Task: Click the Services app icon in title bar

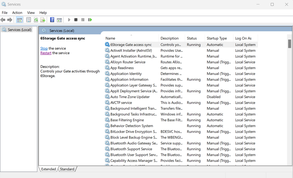Action: (3, 4)
